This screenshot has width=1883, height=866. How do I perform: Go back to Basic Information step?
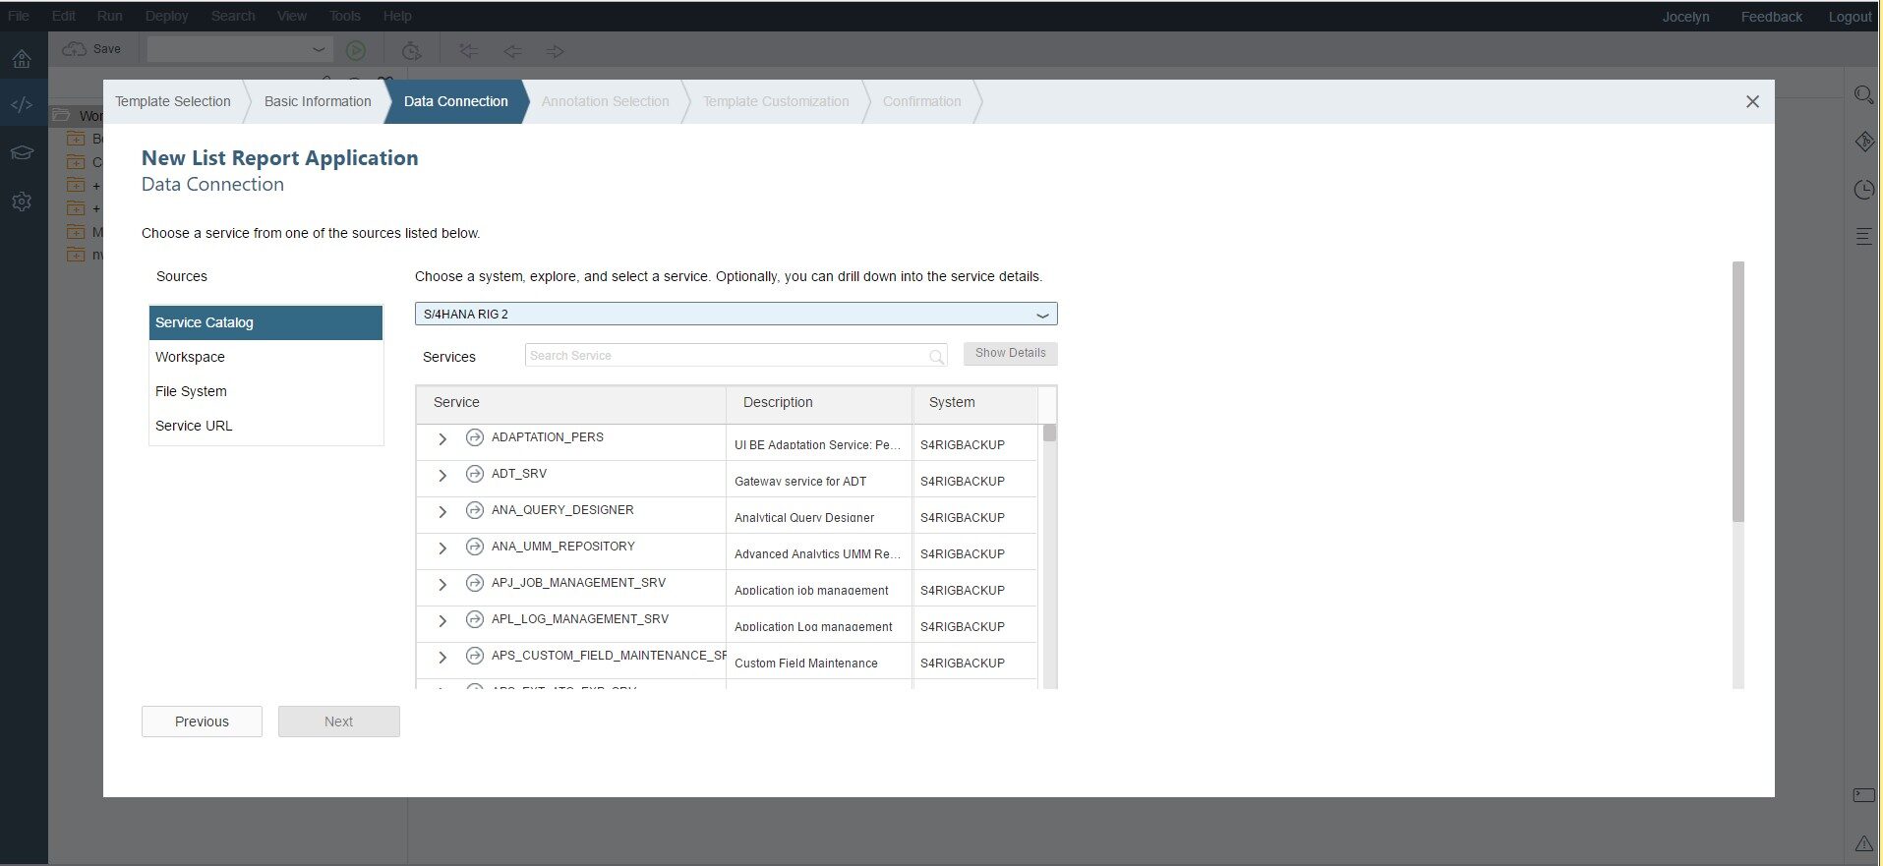point(318,101)
